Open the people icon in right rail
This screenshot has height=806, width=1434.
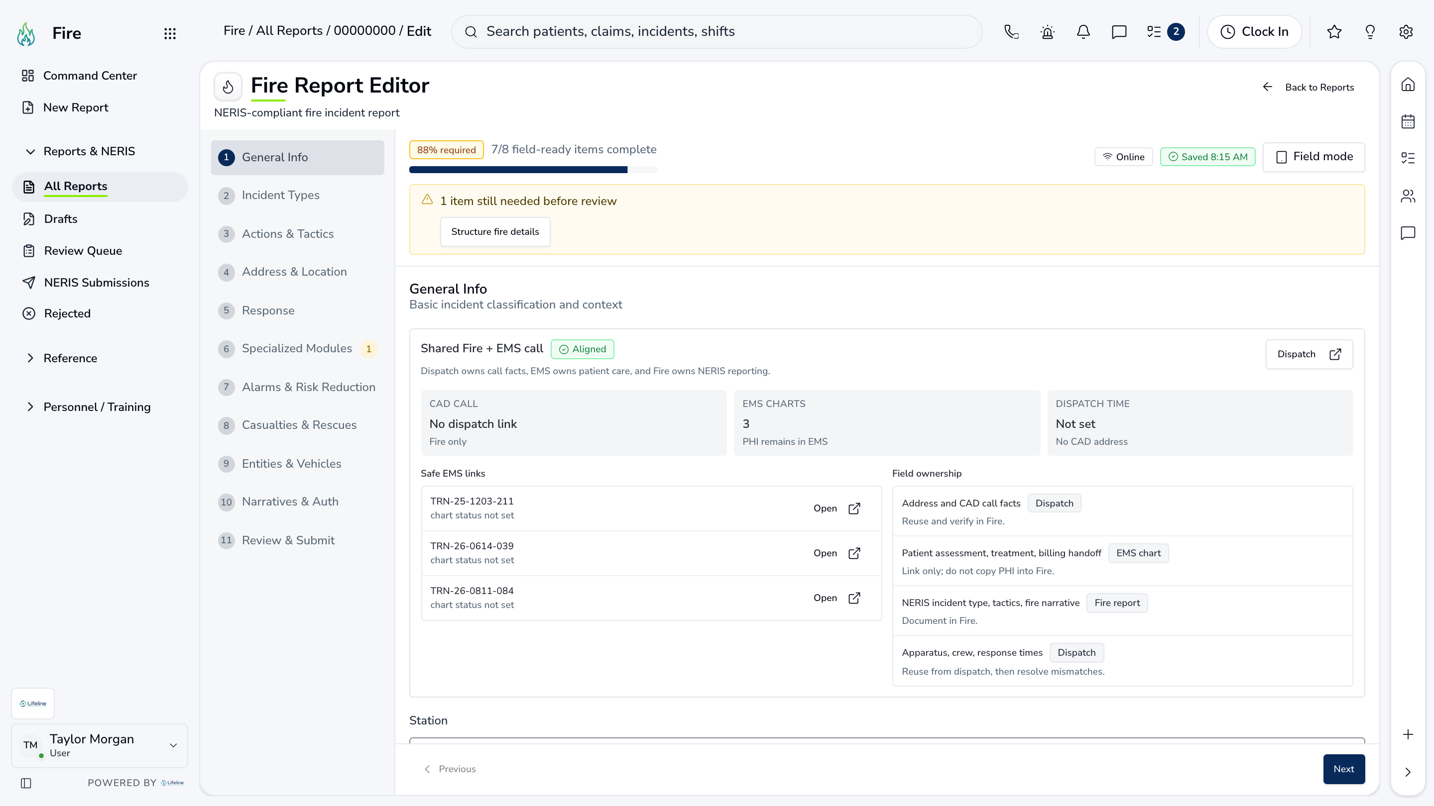tap(1408, 196)
